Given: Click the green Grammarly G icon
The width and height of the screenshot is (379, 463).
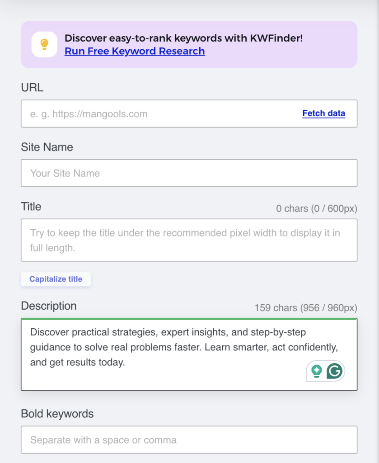Looking at the screenshot, I should pos(336,371).
